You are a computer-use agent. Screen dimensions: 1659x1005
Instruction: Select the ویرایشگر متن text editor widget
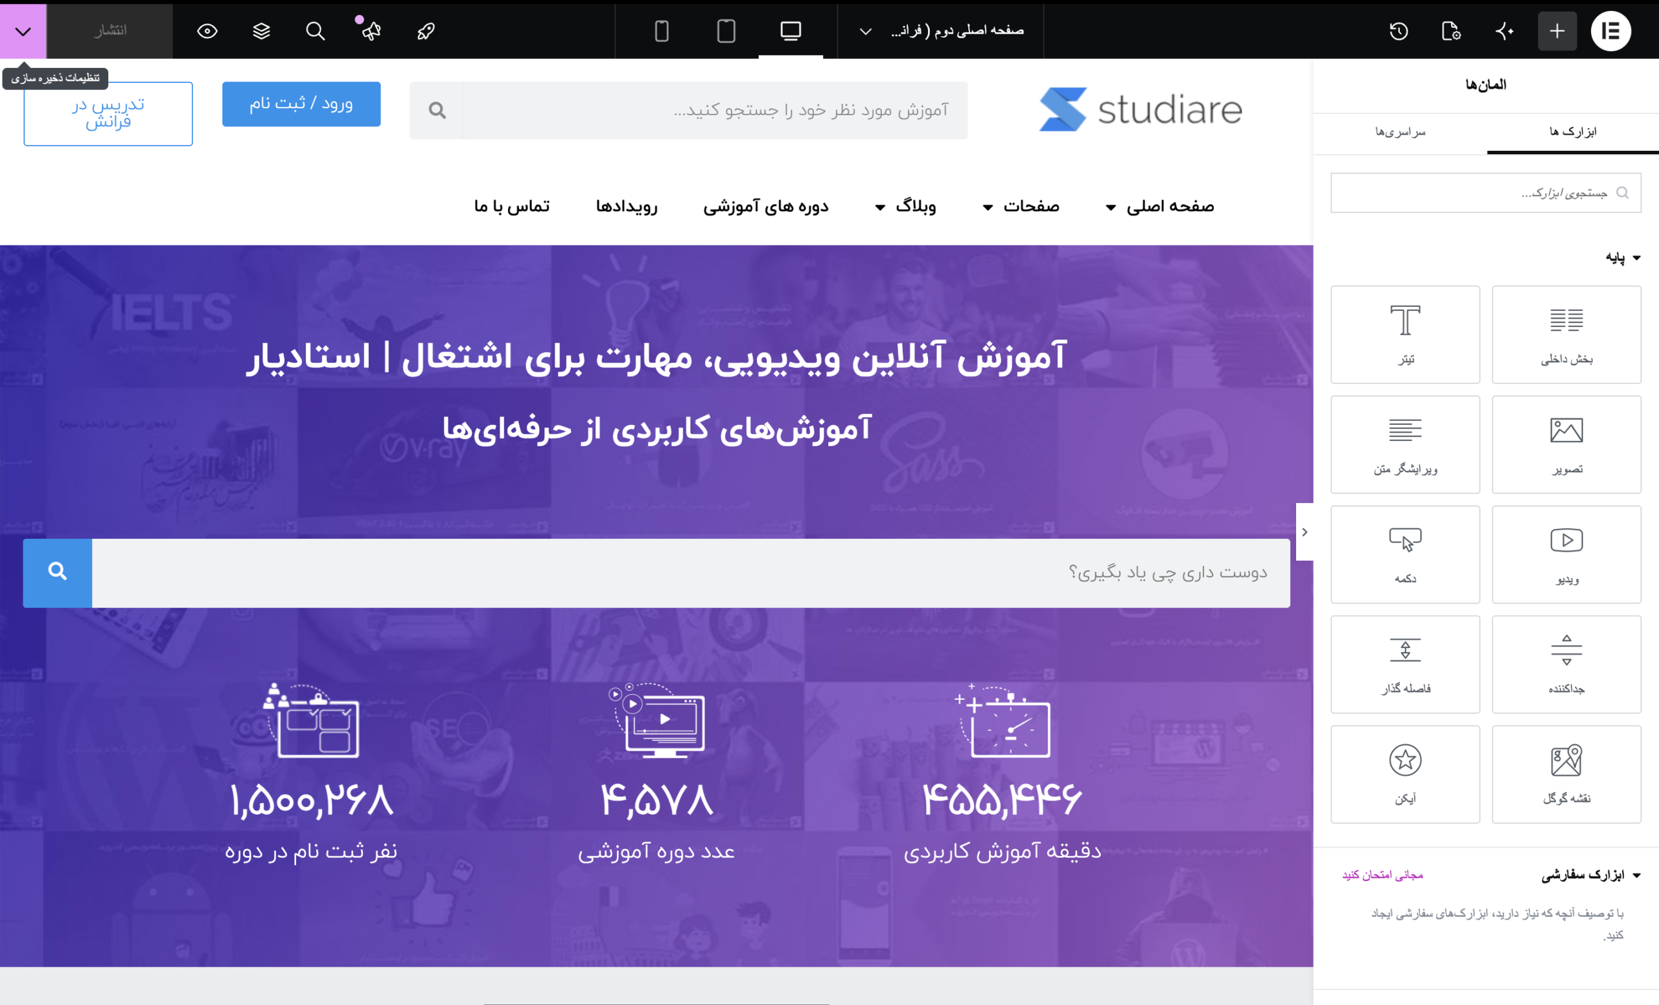click(x=1405, y=445)
